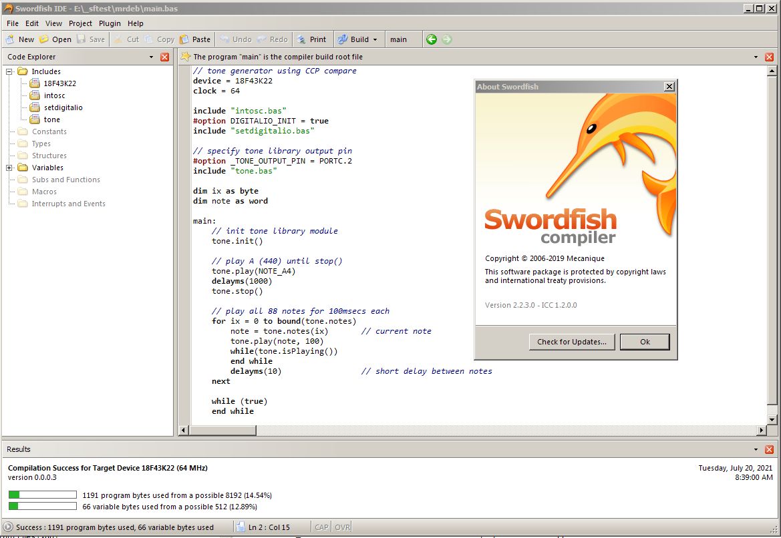781x538 pixels.
Task: Open the View menu
Action: tap(54, 23)
